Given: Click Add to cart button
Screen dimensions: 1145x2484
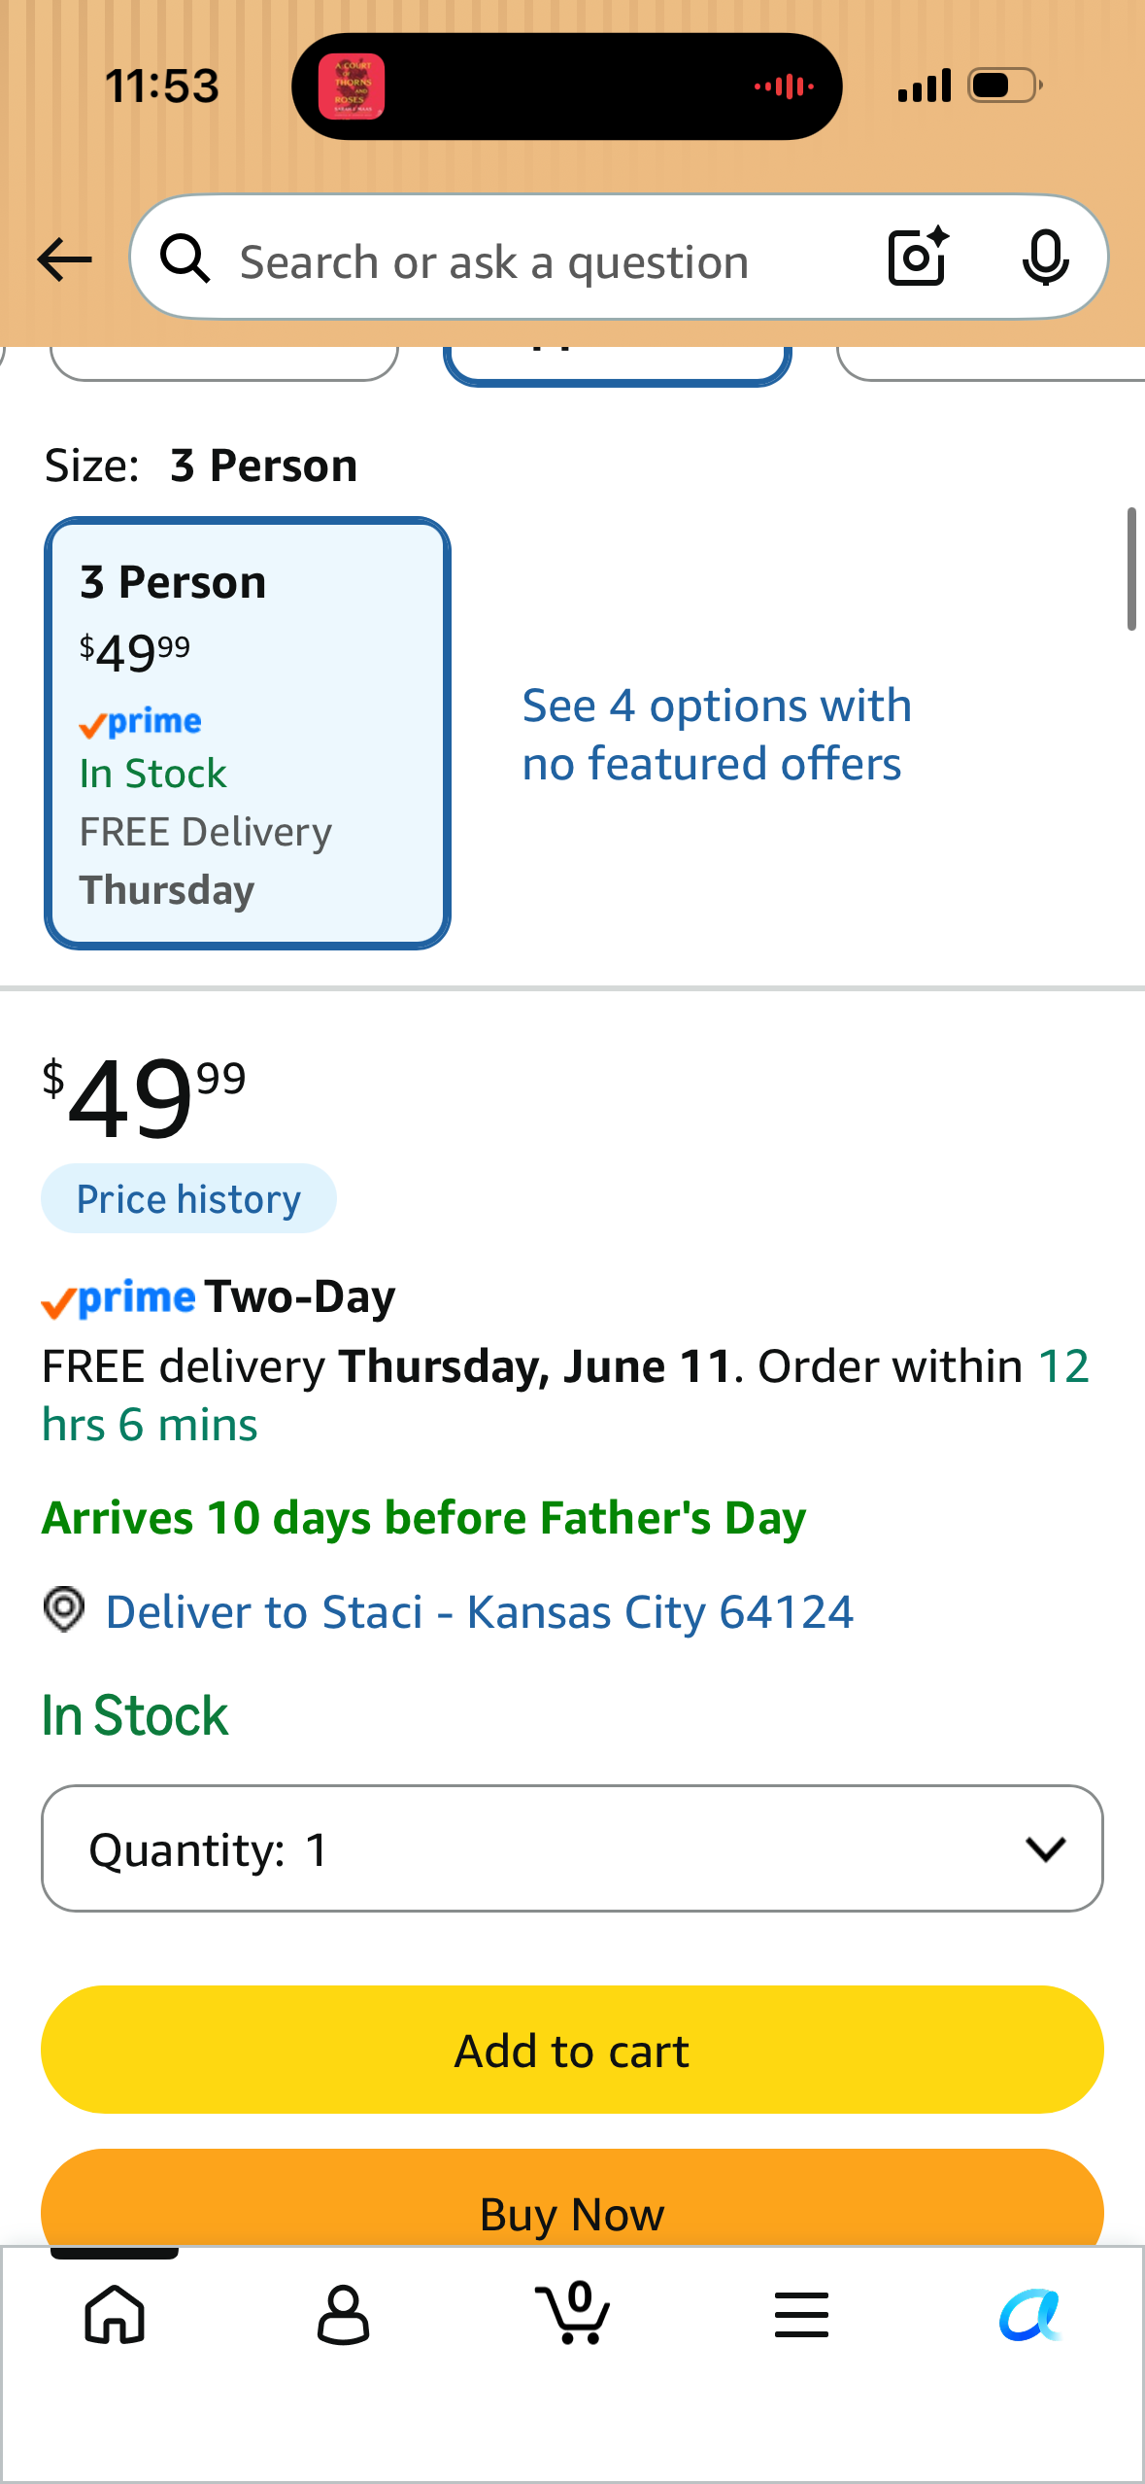Looking at the screenshot, I should tap(572, 2050).
